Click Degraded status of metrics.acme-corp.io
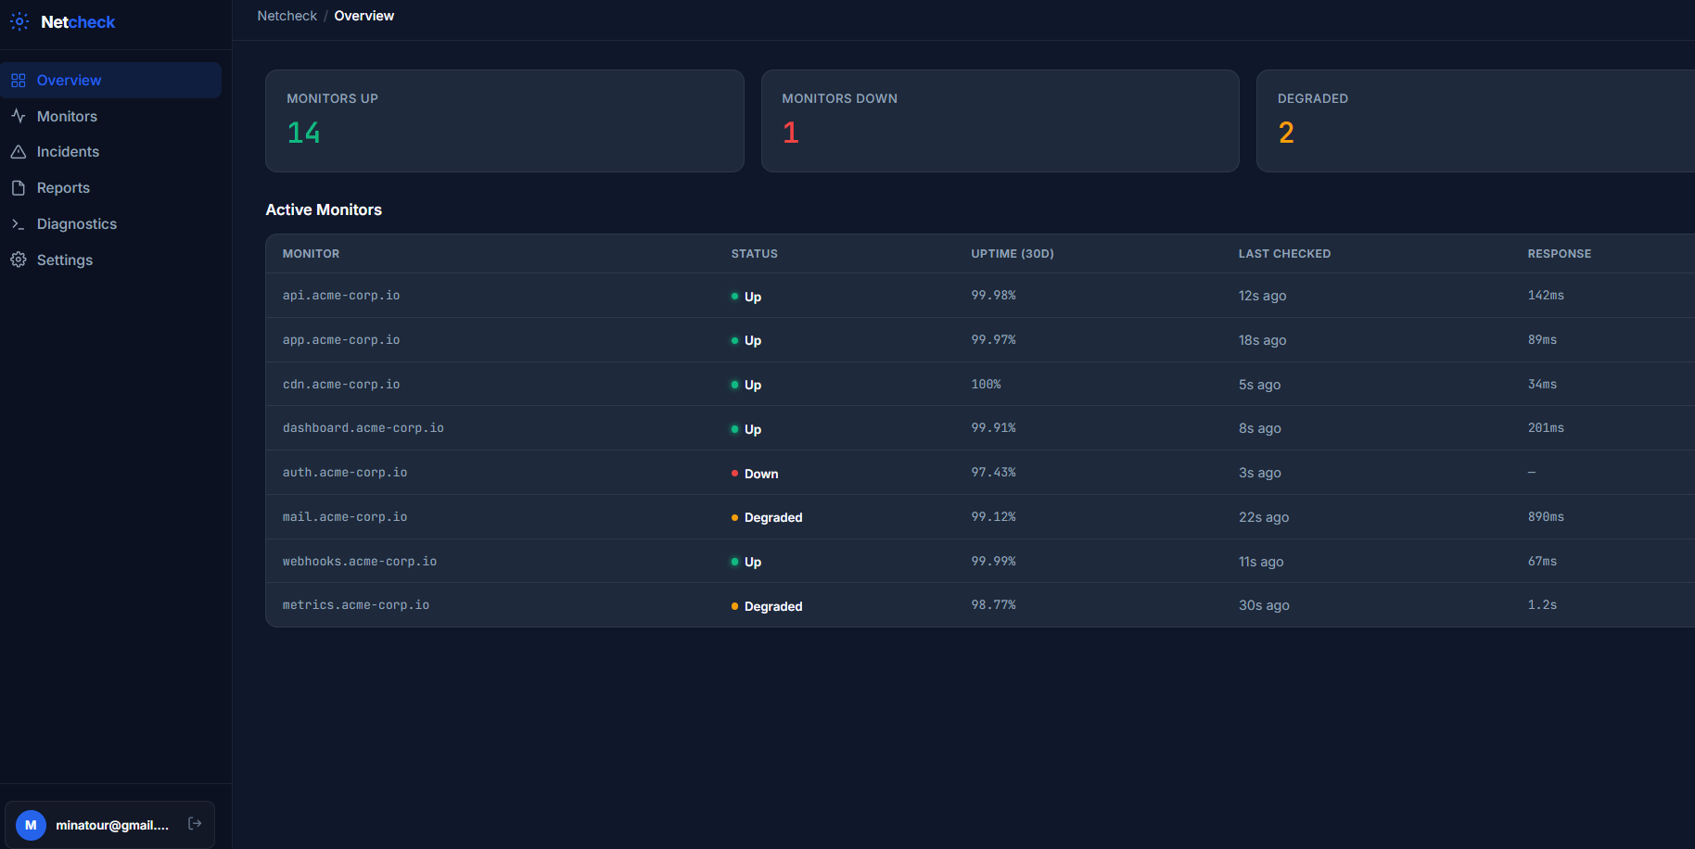1695x849 pixels. [767, 606]
